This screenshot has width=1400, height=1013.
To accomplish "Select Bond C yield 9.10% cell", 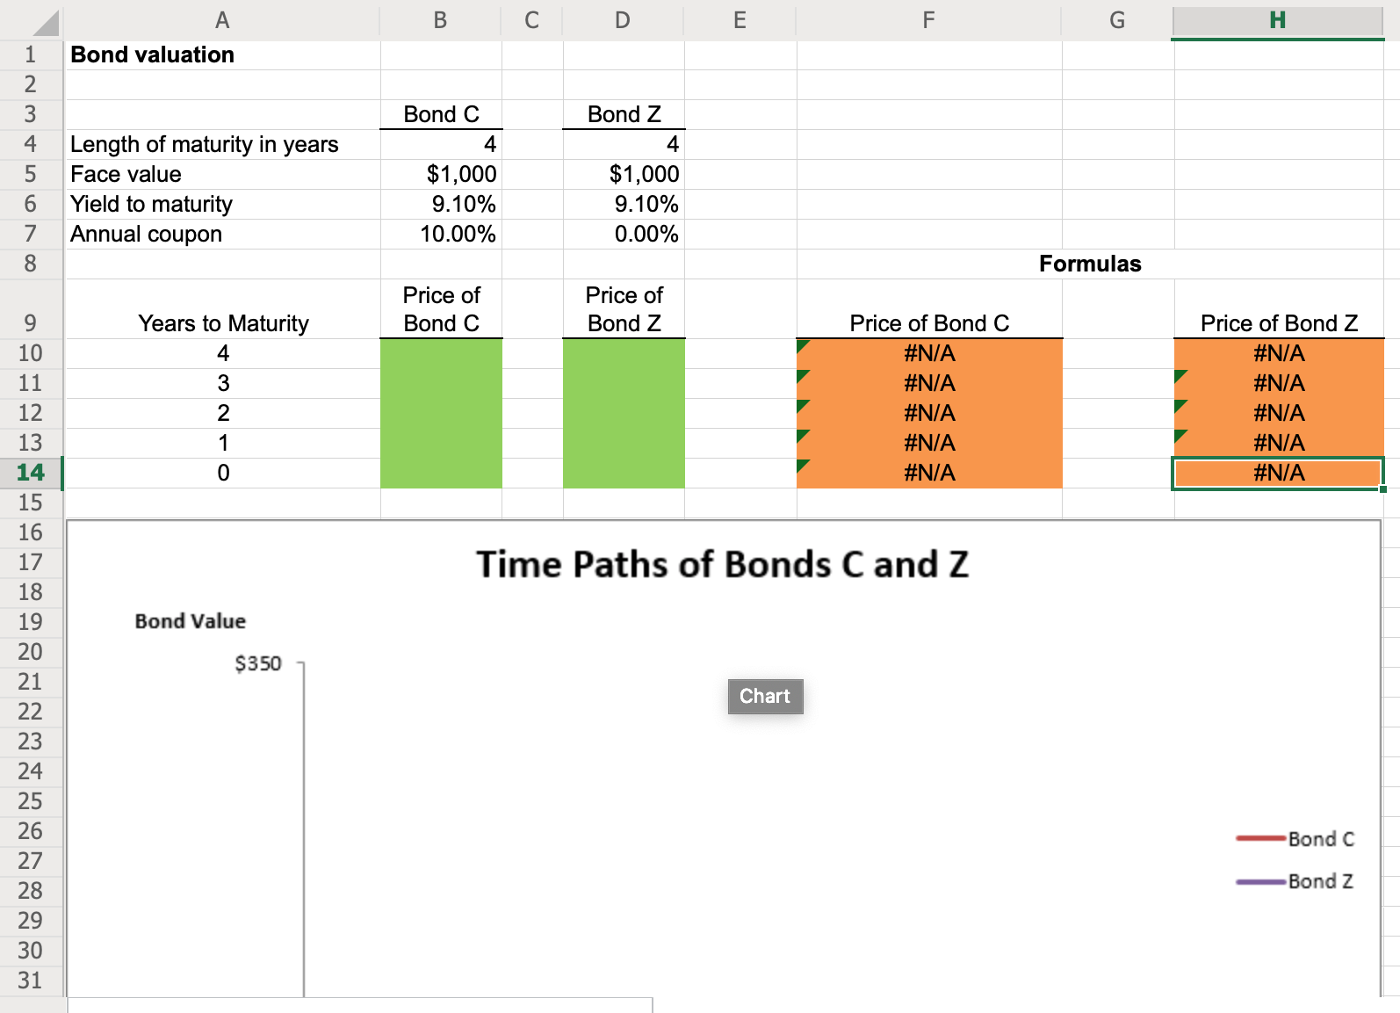I will pos(441,204).
